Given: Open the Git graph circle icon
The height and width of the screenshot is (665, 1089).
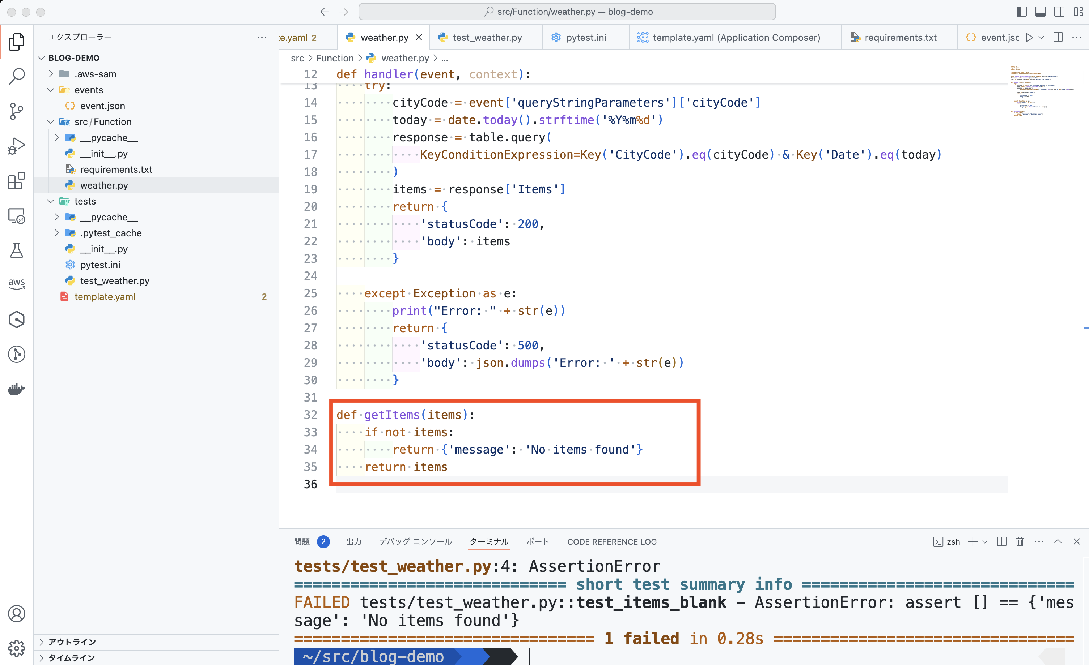Looking at the screenshot, I should [16, 354].
